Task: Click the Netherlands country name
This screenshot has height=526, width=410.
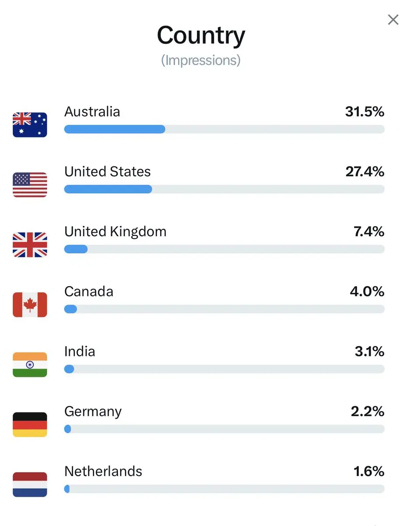Action: point(103,471)
